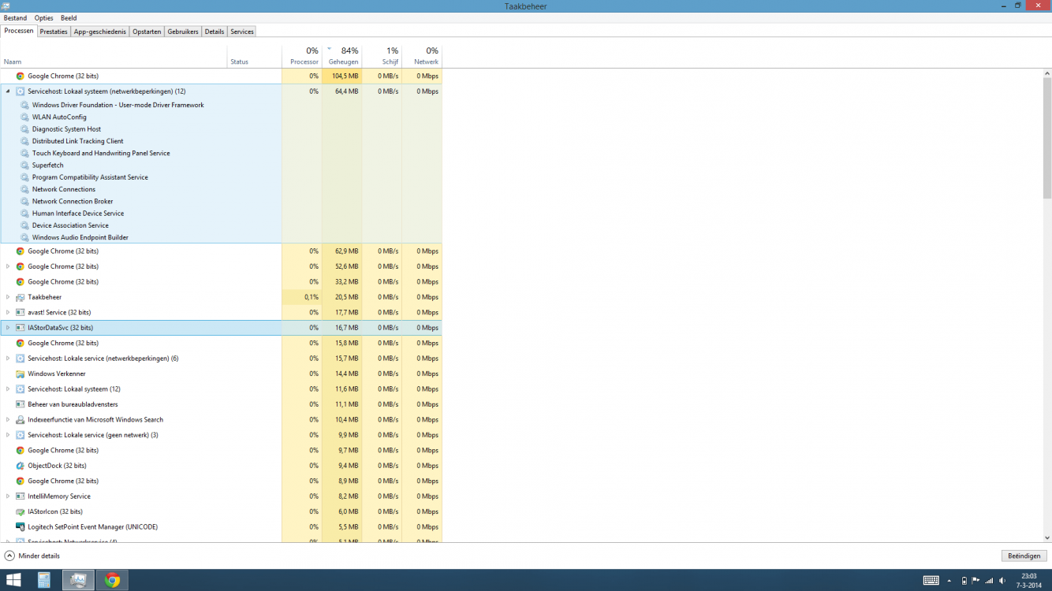
Task: Click Beheer van bureaubladvensters icon
Action: point(21,404)
